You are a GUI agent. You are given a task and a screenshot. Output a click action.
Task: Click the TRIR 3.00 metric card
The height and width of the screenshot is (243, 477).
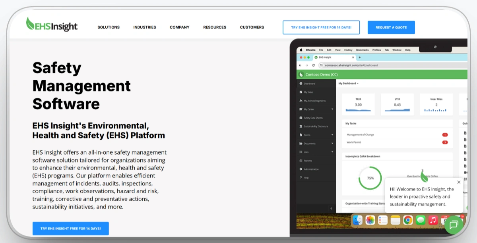[x=358, y=105]
